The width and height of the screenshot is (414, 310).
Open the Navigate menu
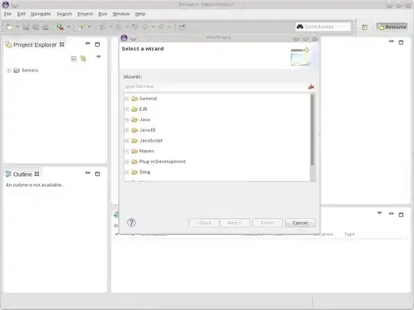pyautogui.click(x=41, y=14)
